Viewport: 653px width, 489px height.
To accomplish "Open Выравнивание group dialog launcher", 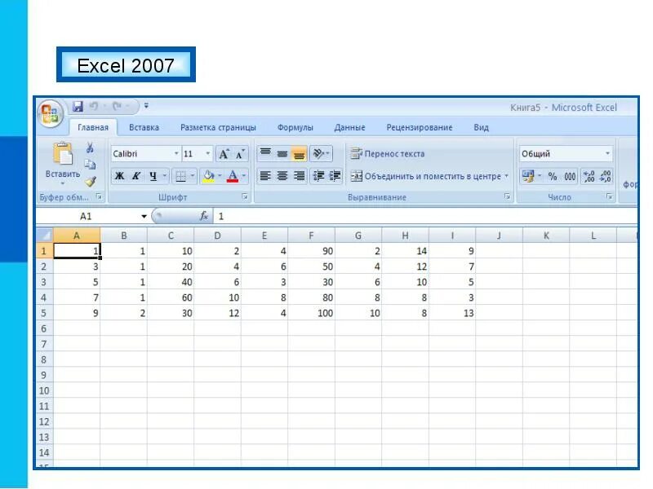I will (x=507, y=196).
